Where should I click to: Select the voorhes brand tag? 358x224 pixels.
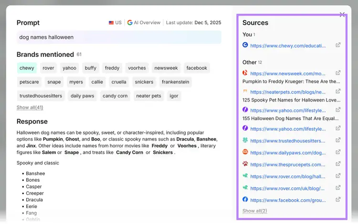tap(137, 68)
